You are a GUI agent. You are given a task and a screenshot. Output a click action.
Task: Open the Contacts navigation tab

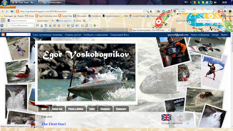tap(105, 109)
